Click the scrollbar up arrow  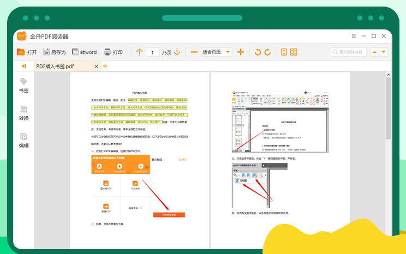pyautogui.click(x=389, y=75)
